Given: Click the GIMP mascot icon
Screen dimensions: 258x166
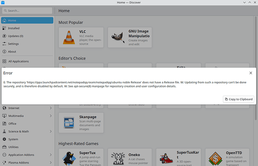Looking at the screenshot, I should click(118, 38).
